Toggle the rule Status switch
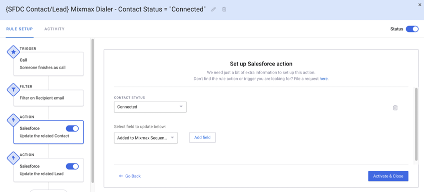The width and height of the screenshot is (424, 192). pyautogui.click(x=412, y=29)
